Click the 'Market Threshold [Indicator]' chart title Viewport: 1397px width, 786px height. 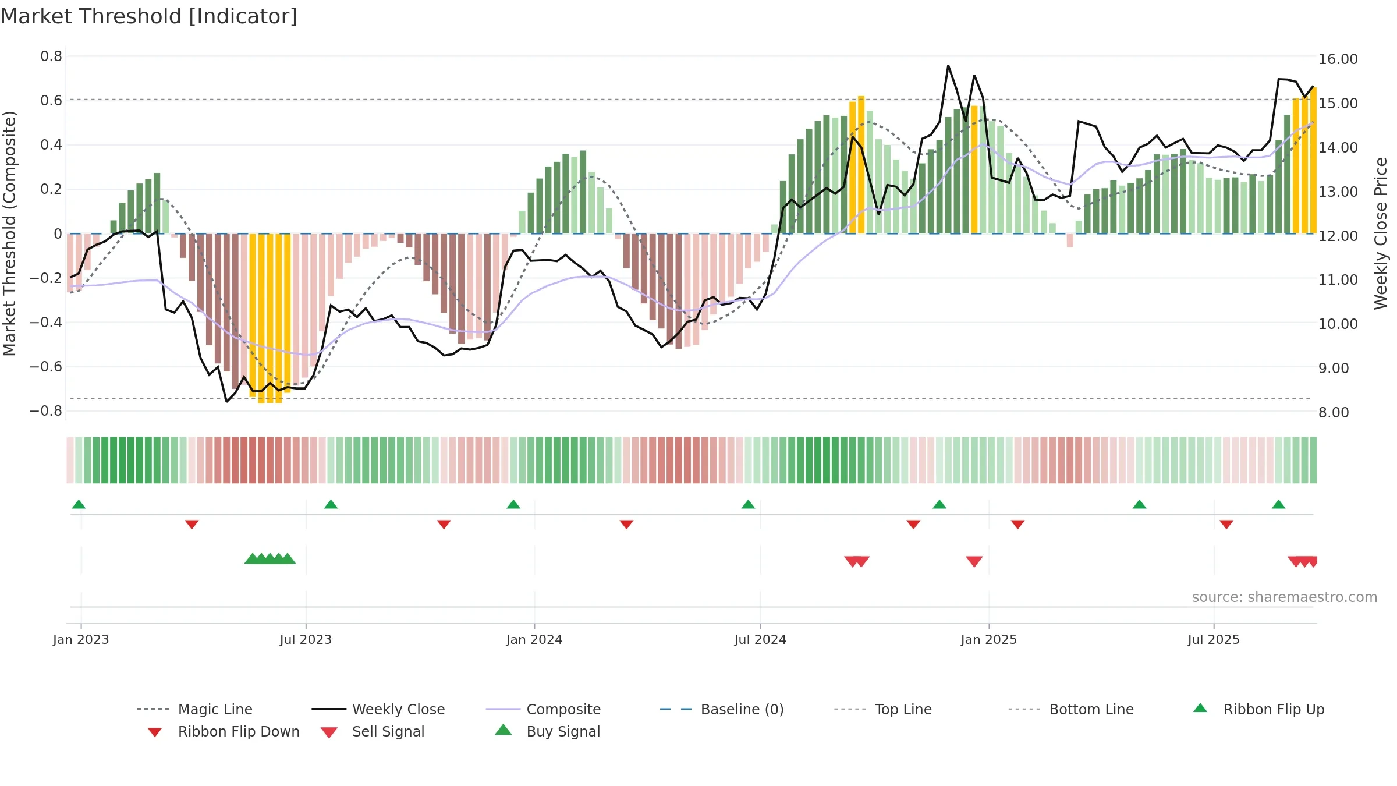pyautogui.click(x=149, y=16)
